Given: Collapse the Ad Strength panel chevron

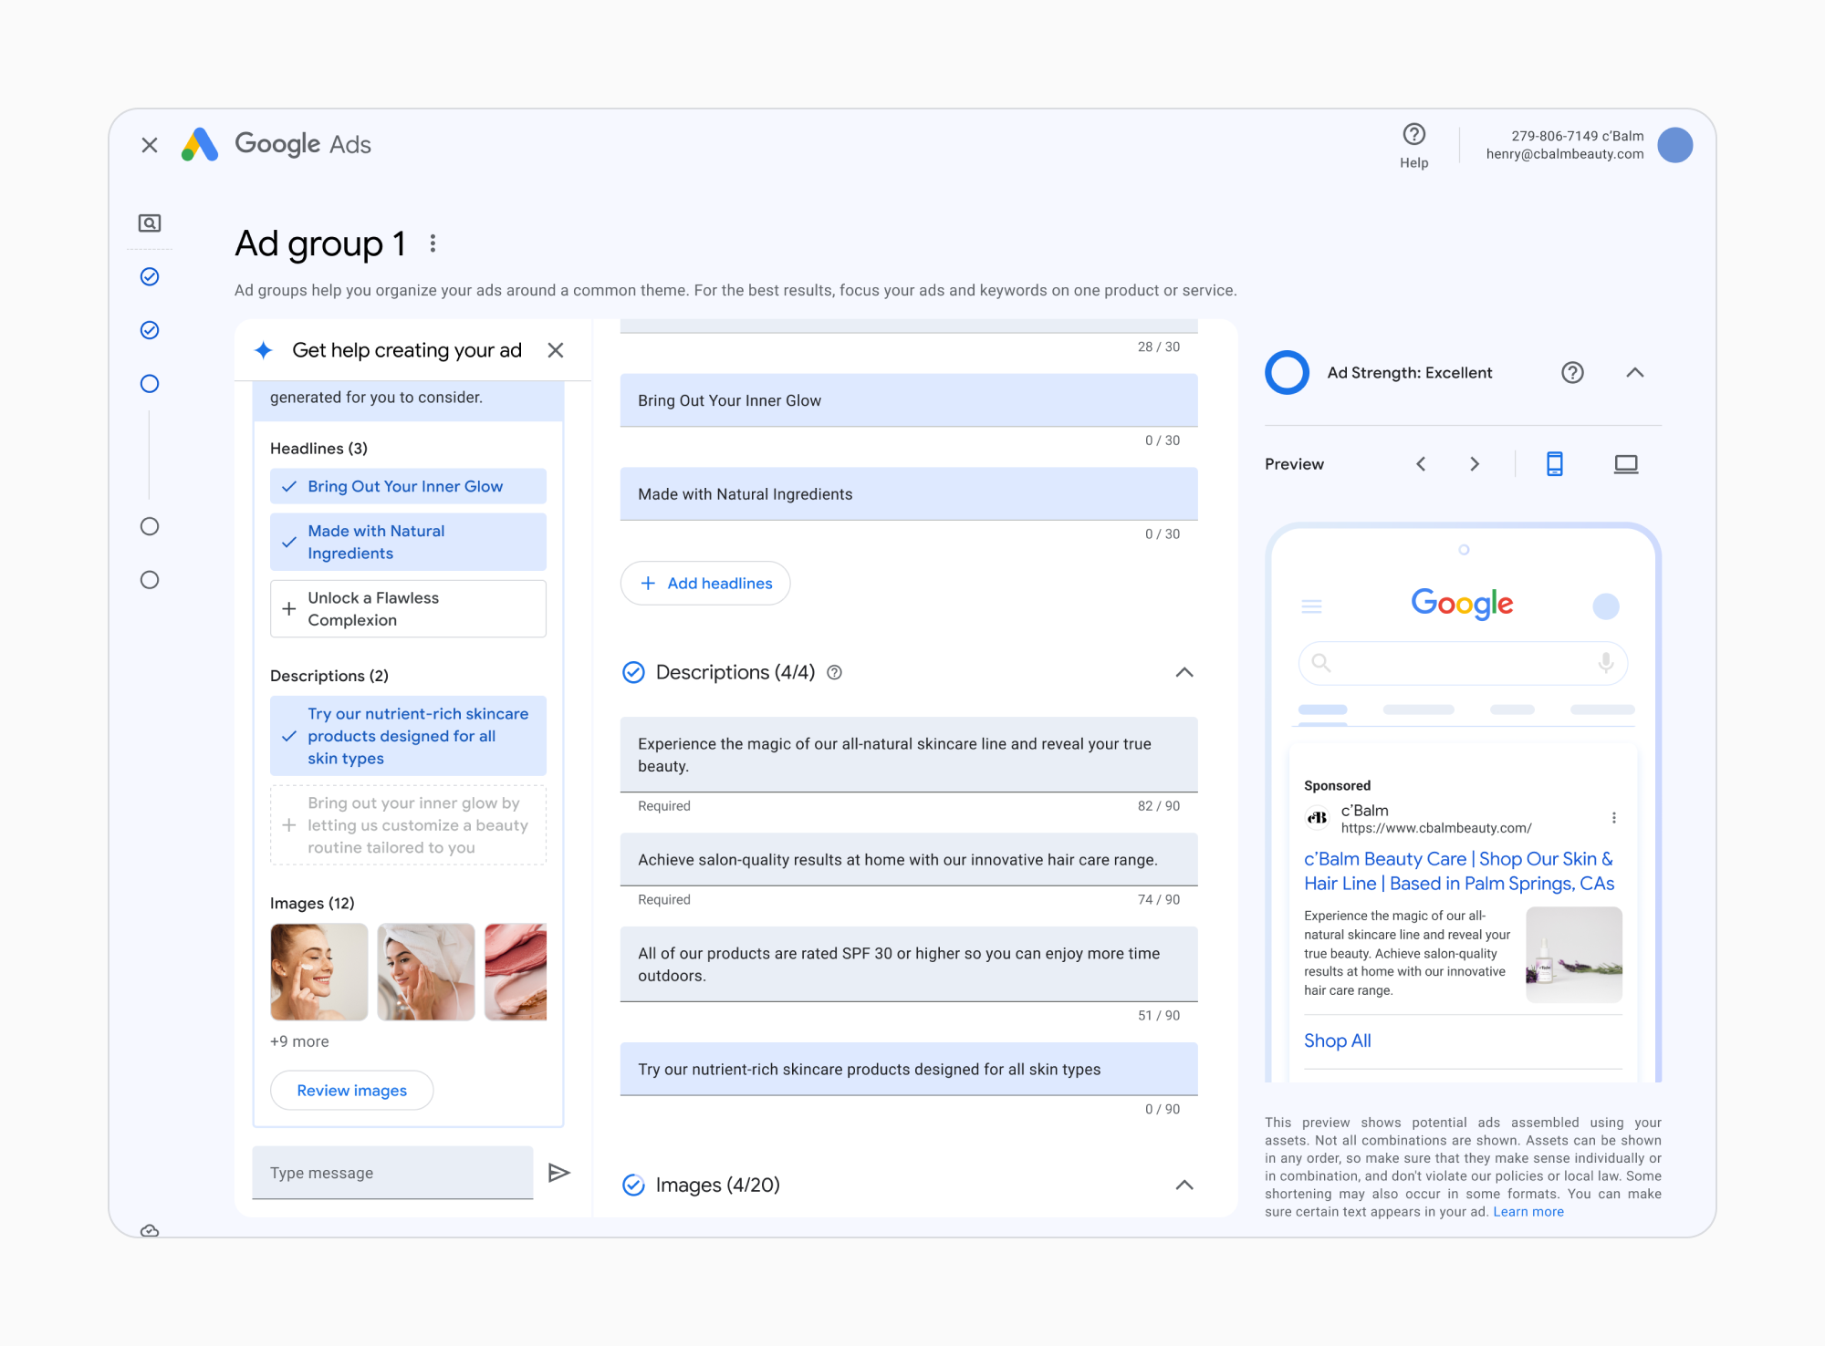Looking at the screenshot, I should pyautogui.click(x=1633, y=372).
